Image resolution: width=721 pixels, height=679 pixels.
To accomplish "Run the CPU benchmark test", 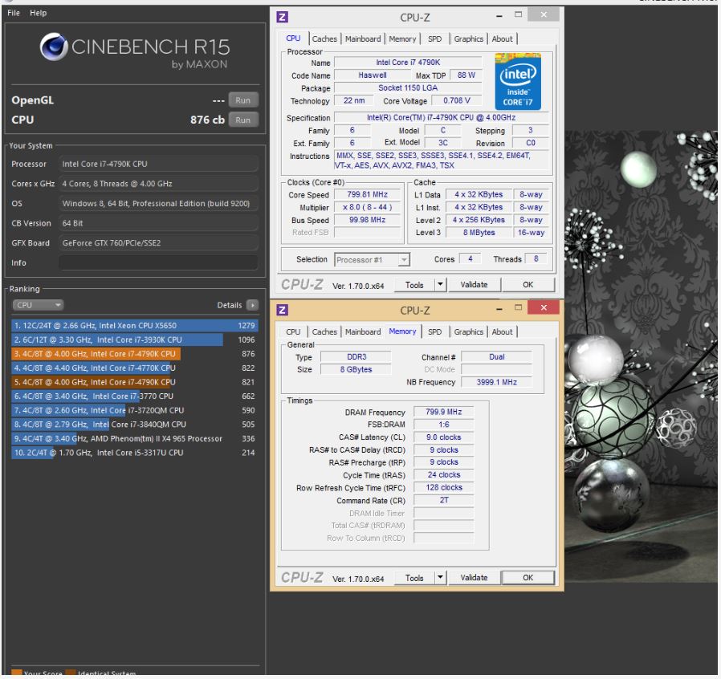I will [x=243, y=120].
